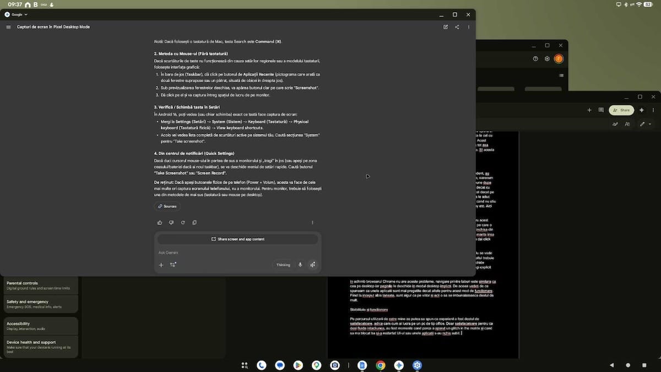661x372 pixels.
Task: Attach content using the plus icon
Action: pyautogui.click(x=161, y=265)
